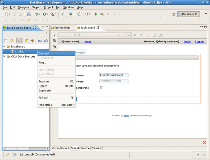Screen dimensions: 210x160
Task: Toggle the Remember me checkbox
Action: pyautogui.click(x=101, y=88)
